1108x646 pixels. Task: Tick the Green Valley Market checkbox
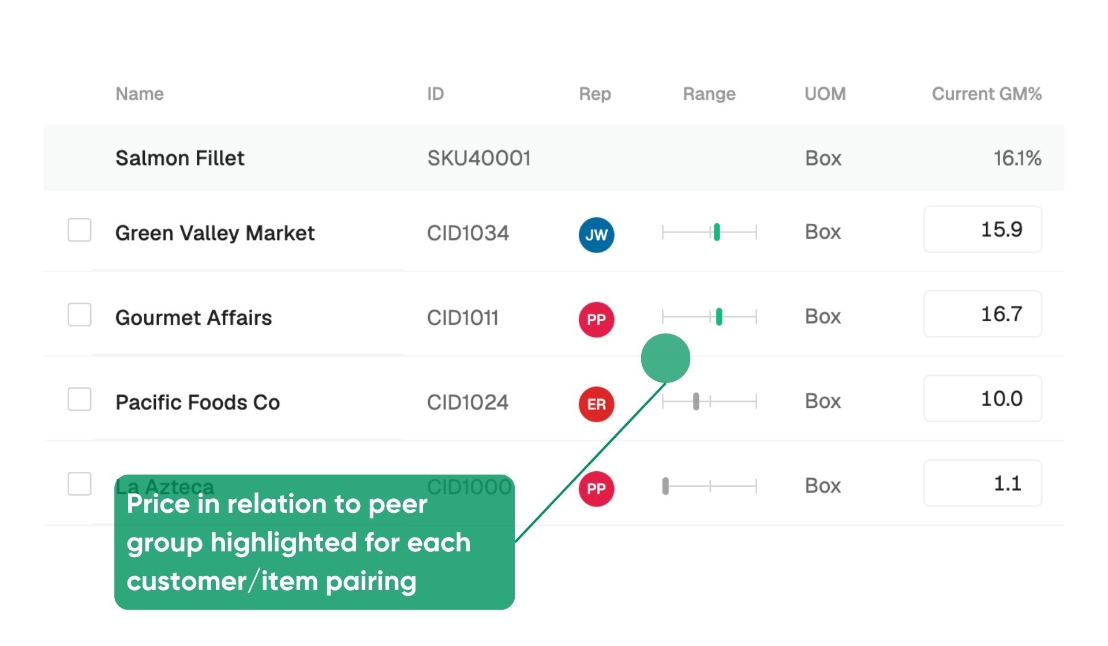(80, 230)
